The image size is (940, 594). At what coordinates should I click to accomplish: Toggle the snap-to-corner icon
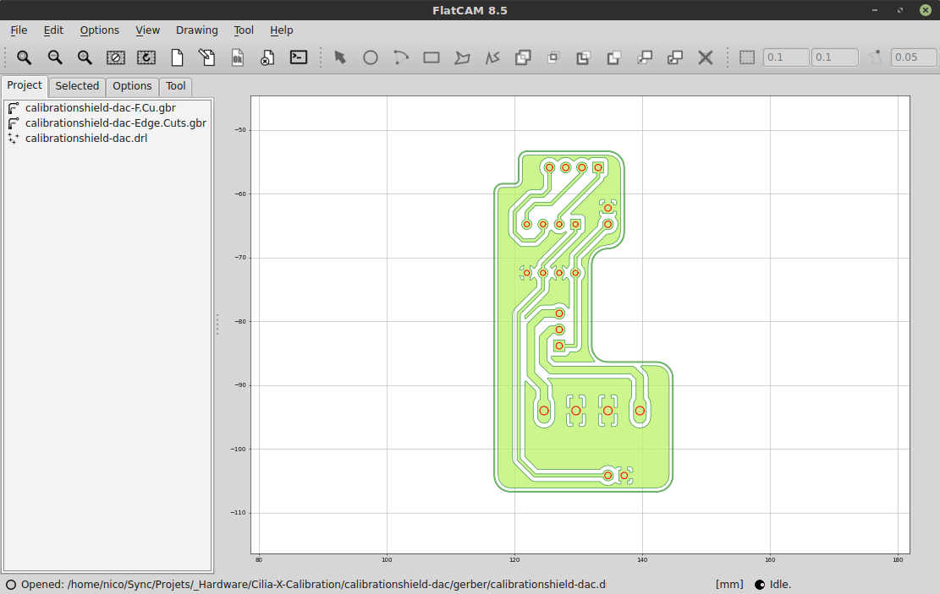tap(876, 57)
